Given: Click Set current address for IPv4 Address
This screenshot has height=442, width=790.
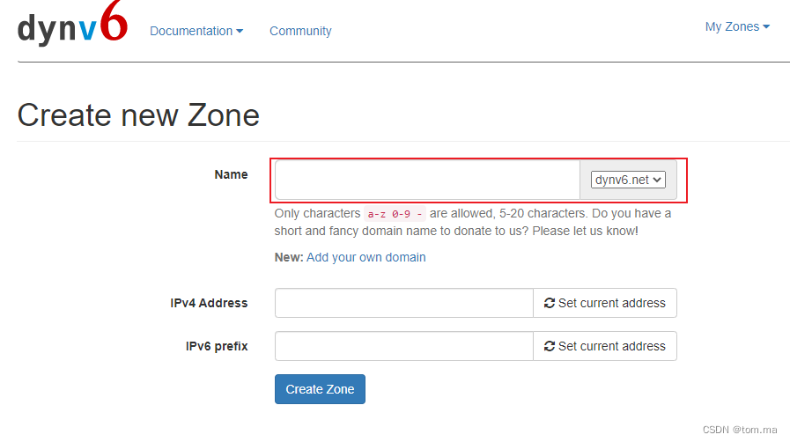Looking at the screenshot, I should [605, 303].
